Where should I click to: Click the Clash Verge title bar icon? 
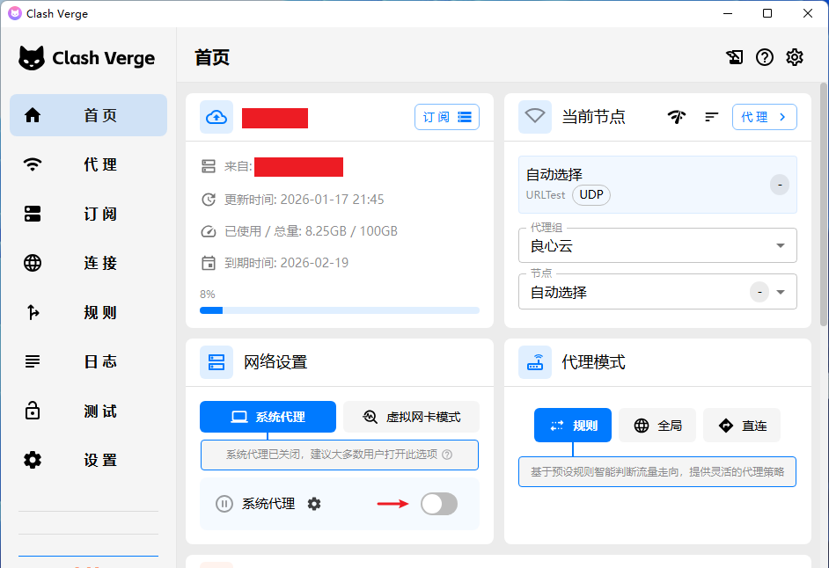[x=15, y=13]
